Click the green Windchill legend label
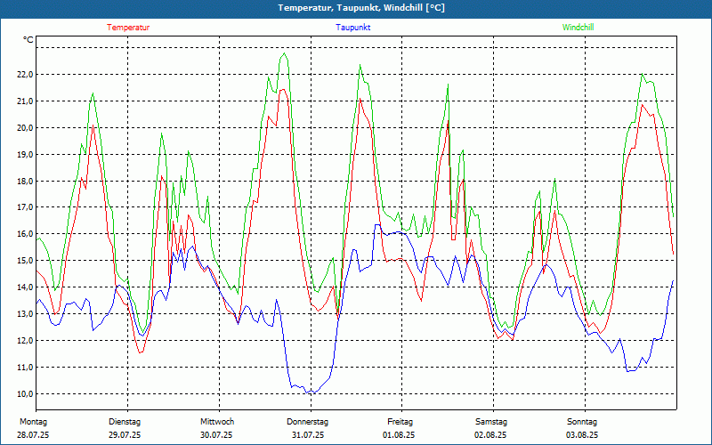The width and height of the screenshot is (712, 445). coord(578,28)
